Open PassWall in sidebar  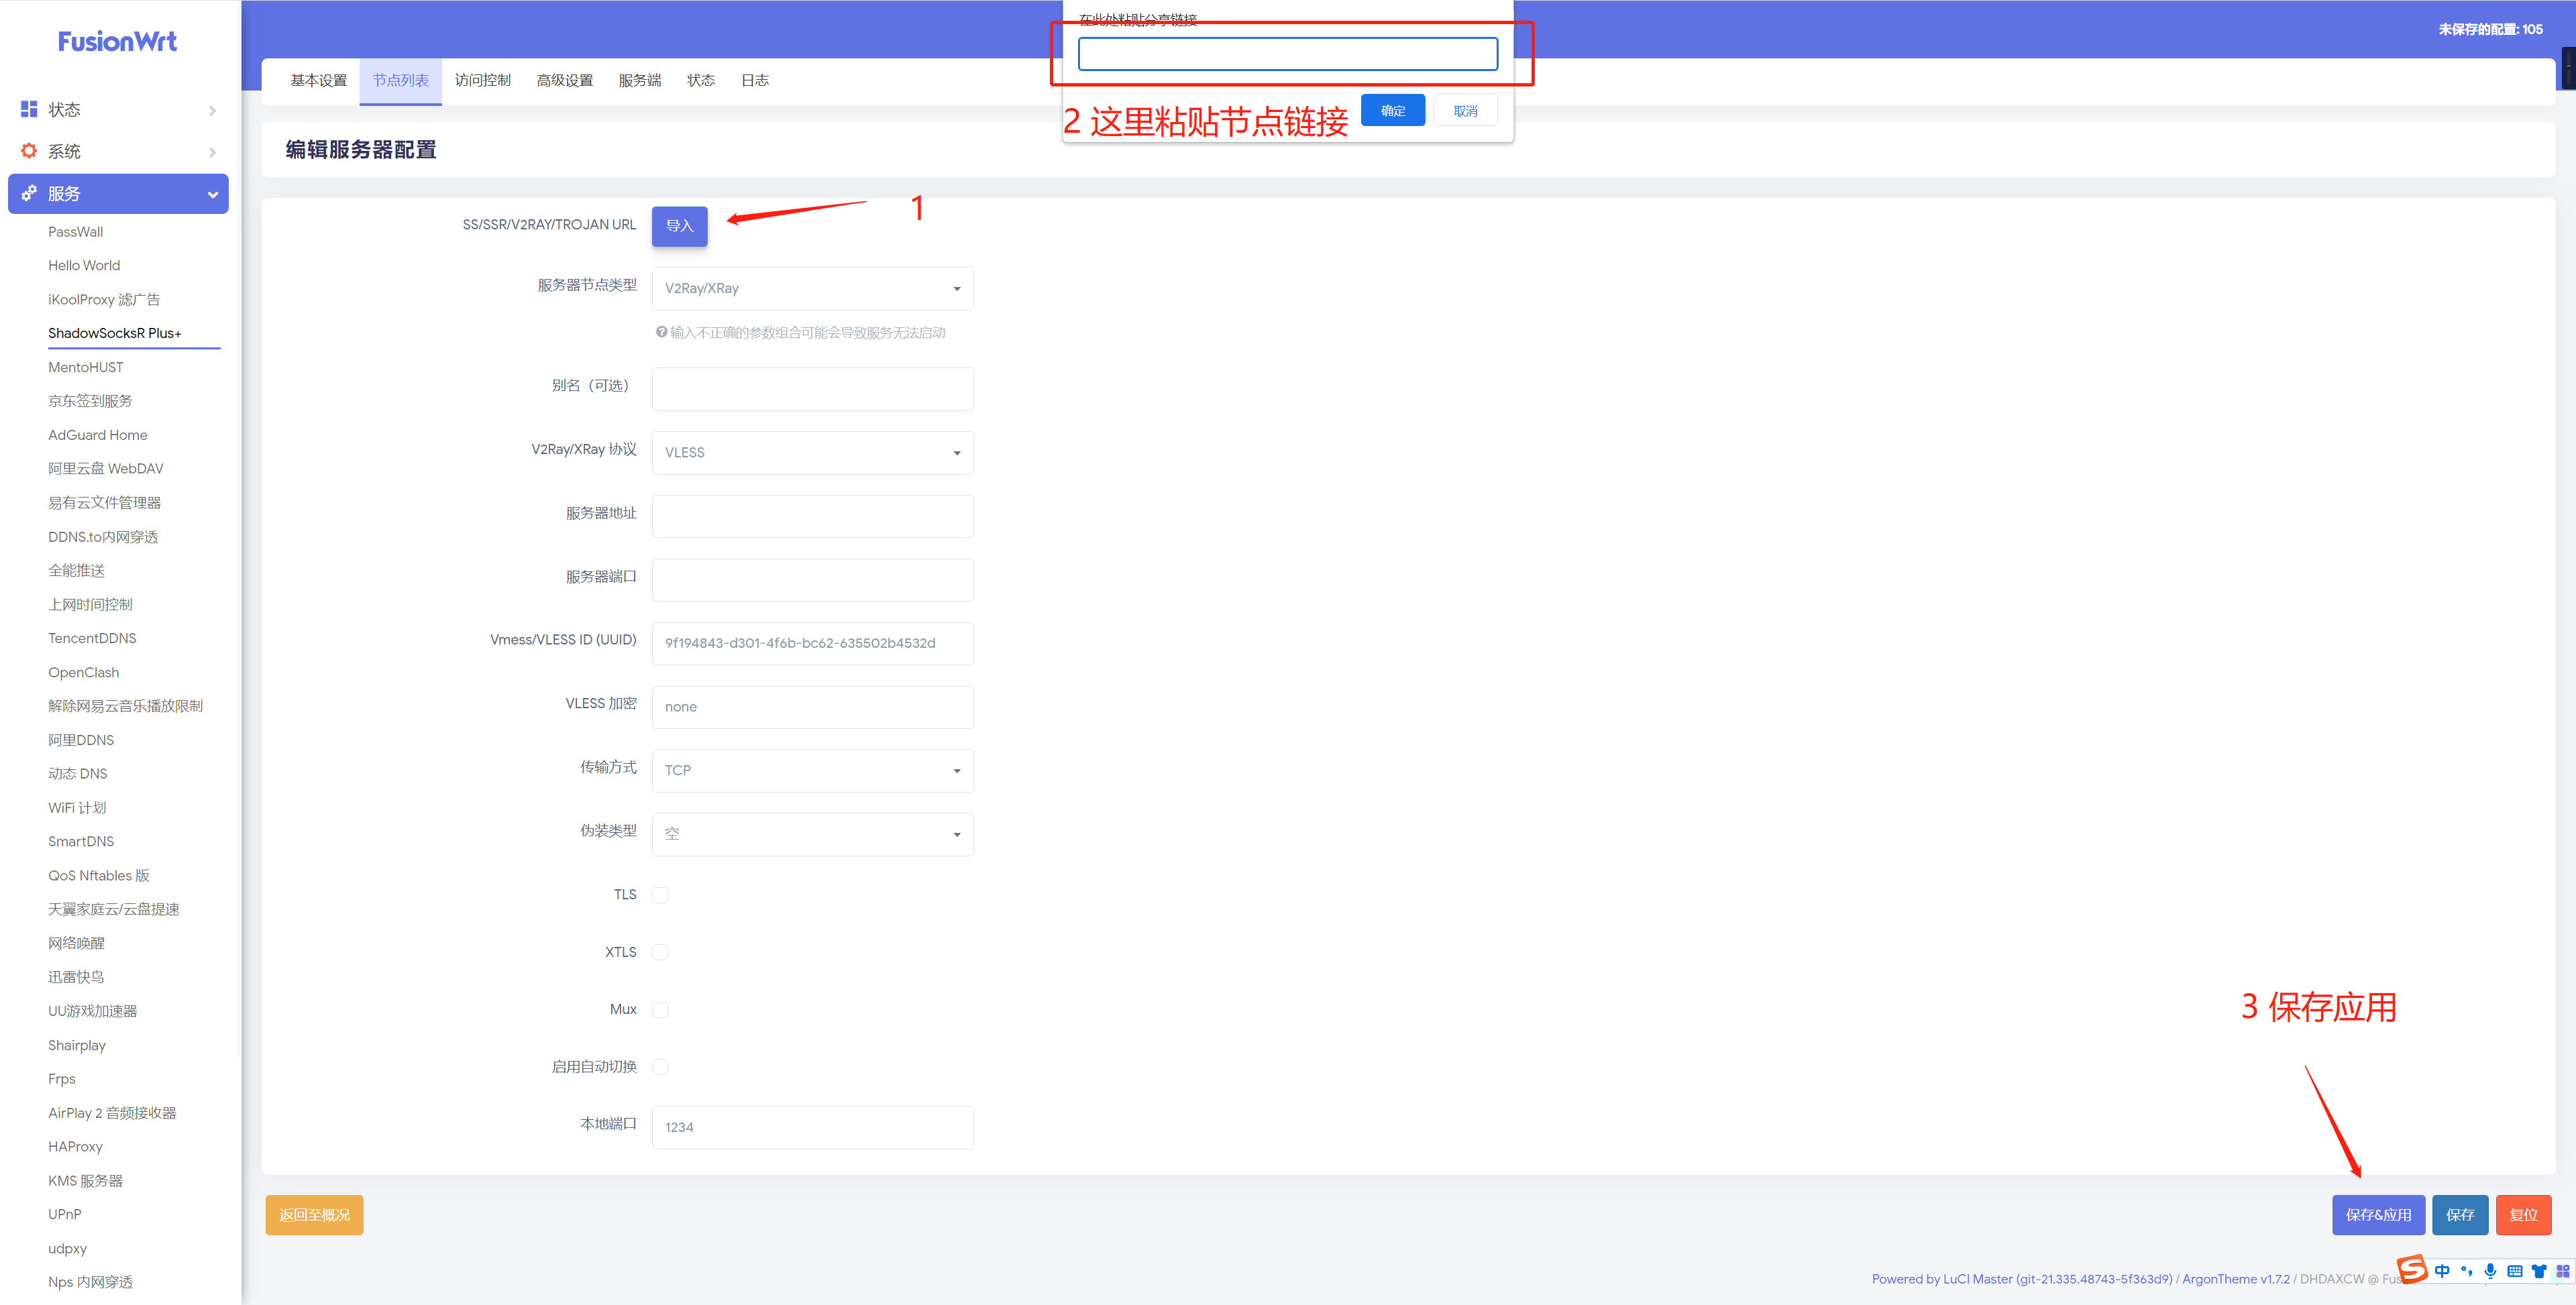point(76,232)
